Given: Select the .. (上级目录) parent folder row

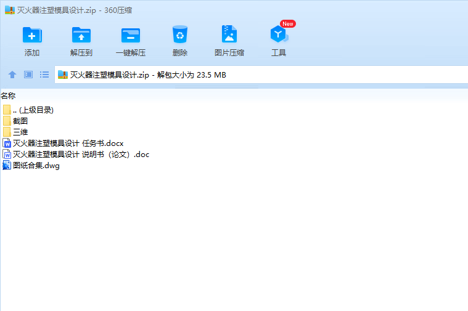Looking at the screenshot, I should click(28, 110).
